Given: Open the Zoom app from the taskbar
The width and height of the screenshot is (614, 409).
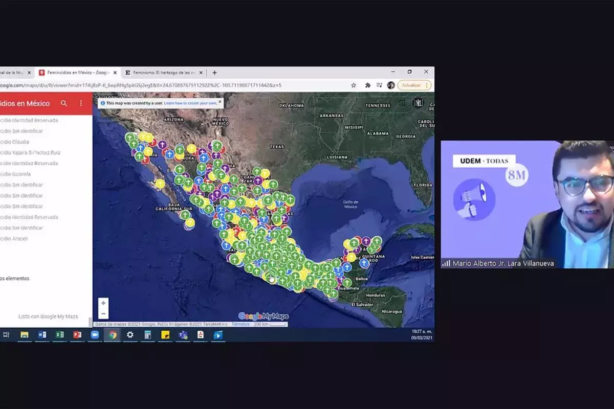Looking at the screenshot, I should (95, 335).
